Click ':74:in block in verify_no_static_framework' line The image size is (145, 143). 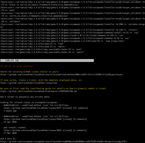(x=39, y=5)
